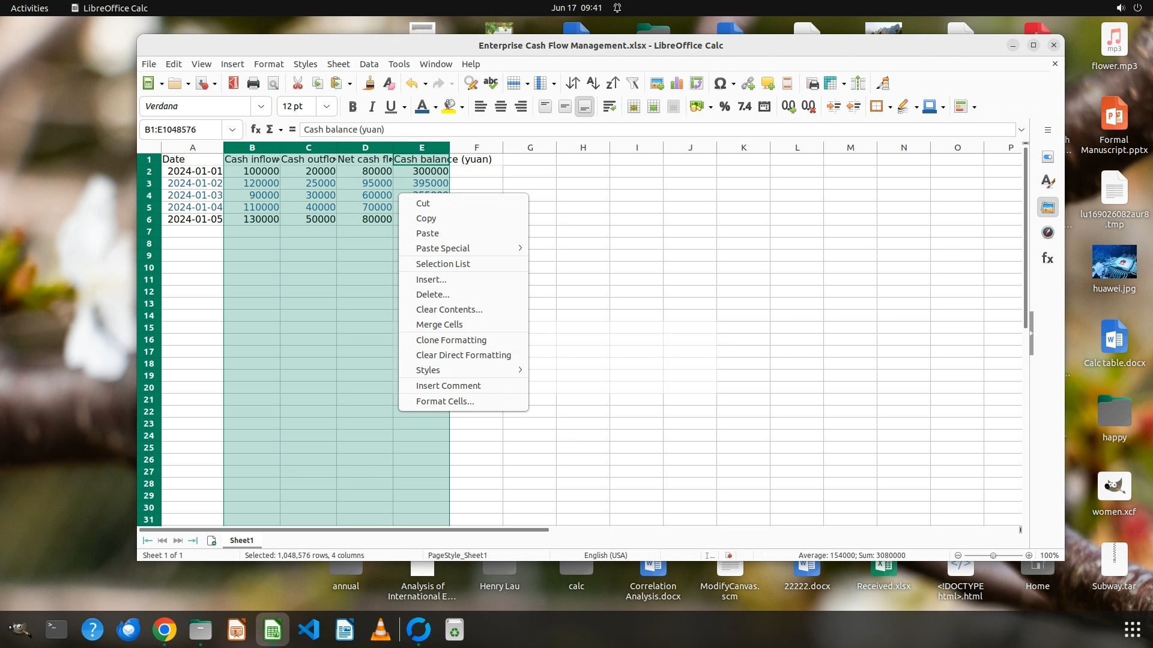Choose Format Cells... from context menu
The image size is (1153, 648).
click(x=444, y=401)
